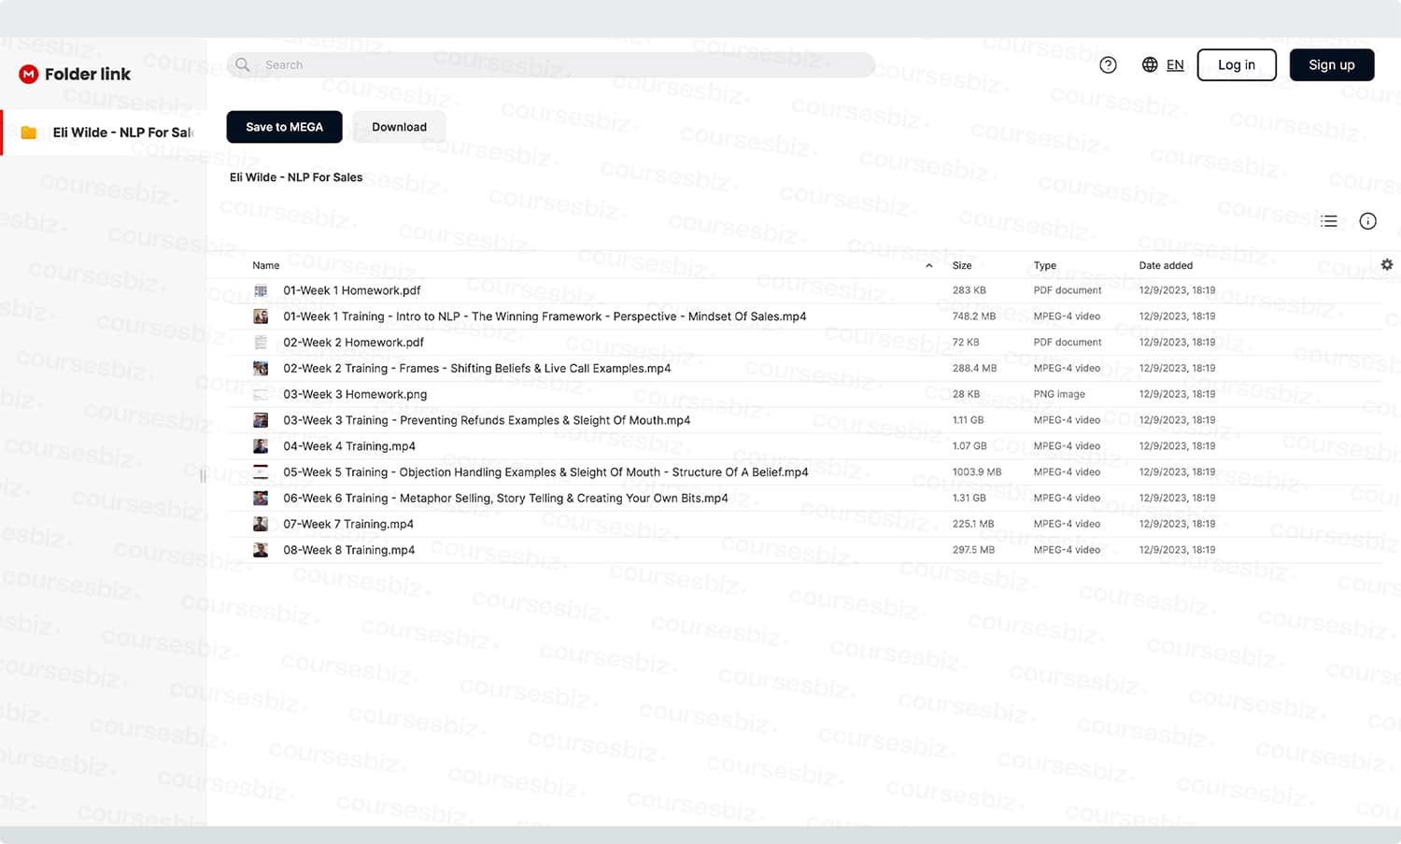The height and width of the screenshot is (844, 1401).
Task: Open the help question mark icon
Action: (x=1108, y=64)
